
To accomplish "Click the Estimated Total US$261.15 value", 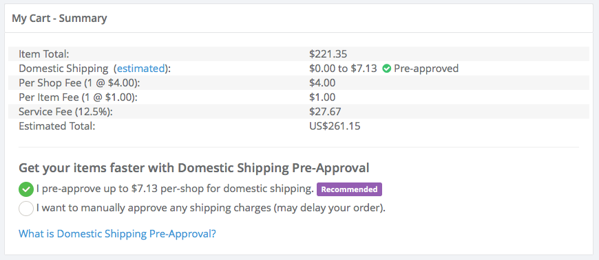I will 335,126.
